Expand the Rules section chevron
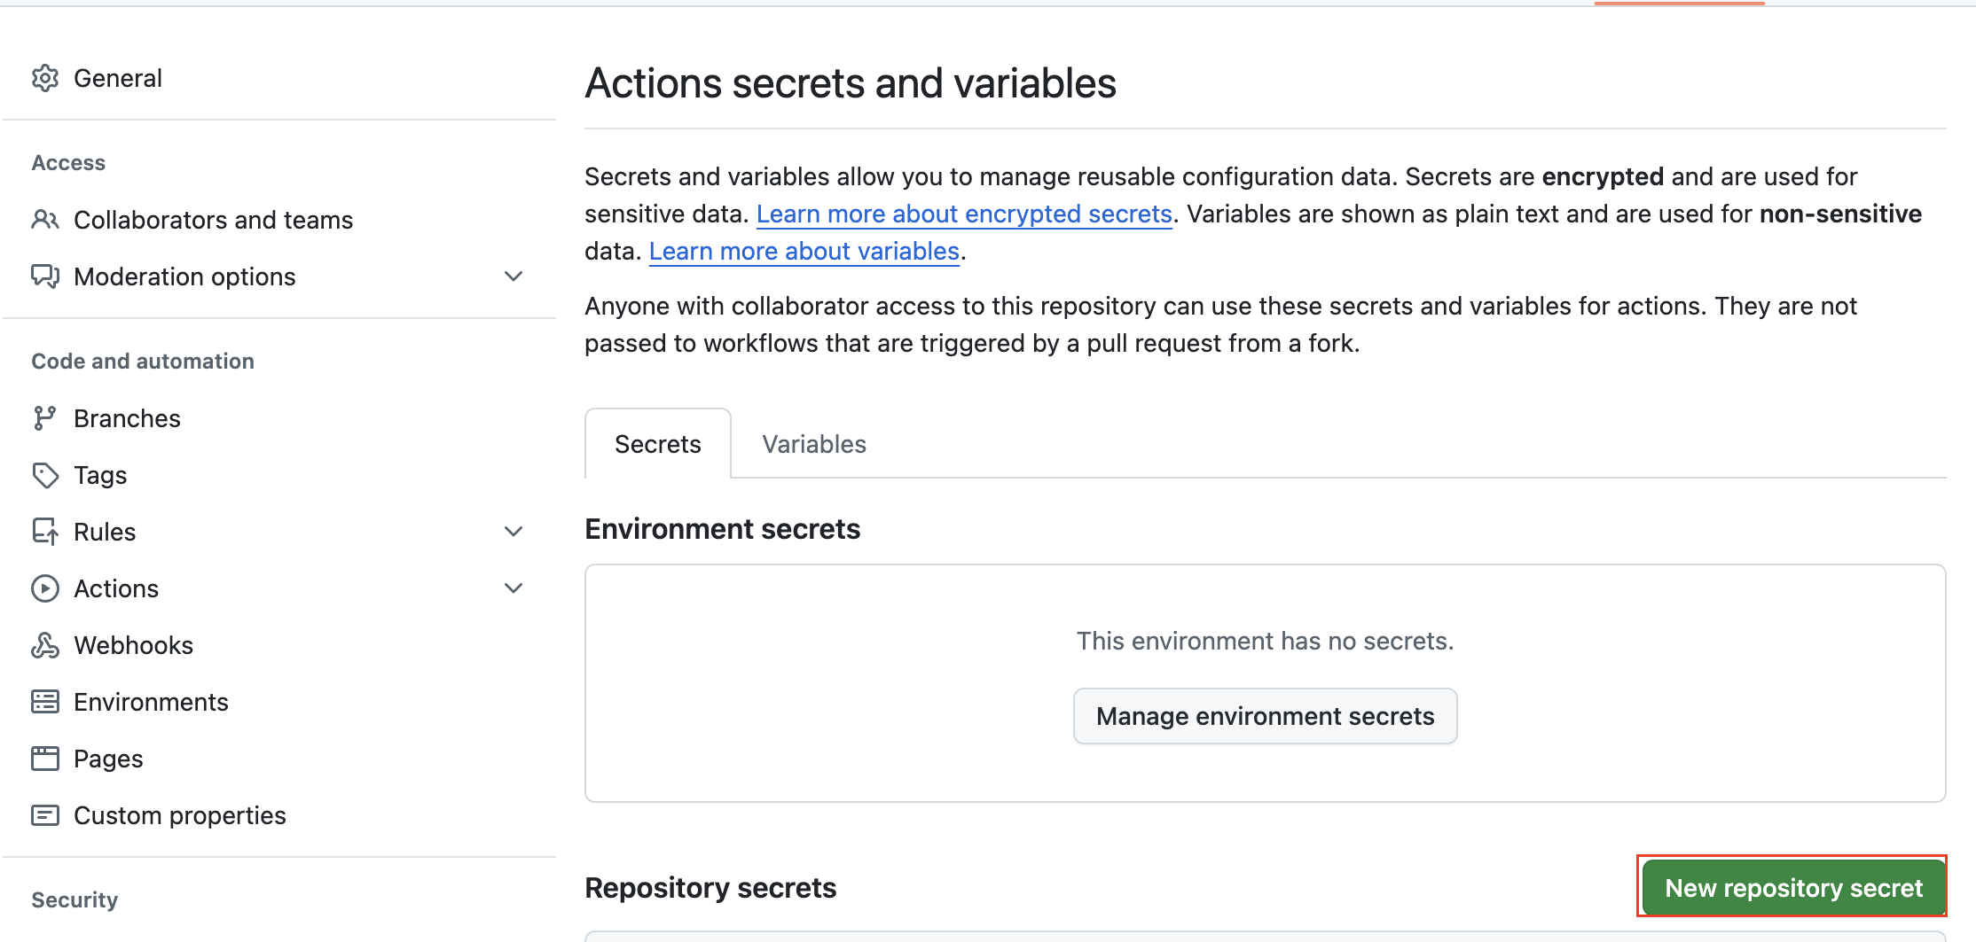This screenshot has height=942, width=1976. click(514, 532)
